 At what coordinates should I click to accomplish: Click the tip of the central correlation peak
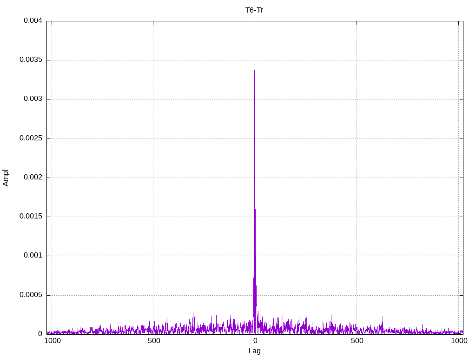click(x=255, y=28)
